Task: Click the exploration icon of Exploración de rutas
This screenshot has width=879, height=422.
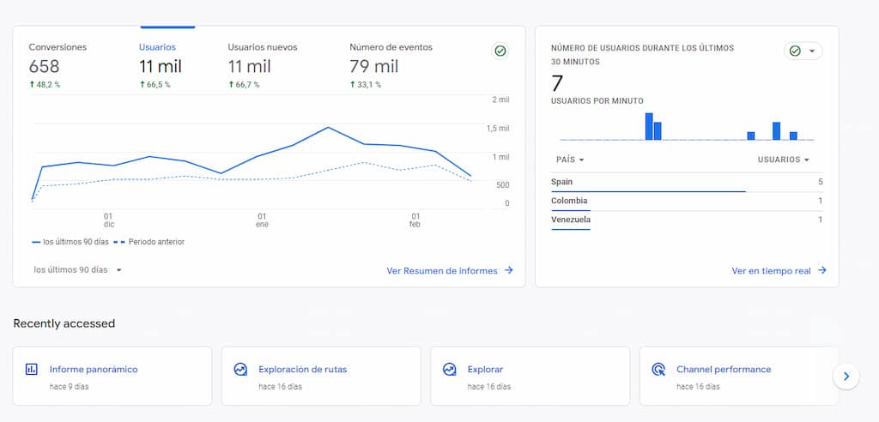Action: tap(240, 370)
